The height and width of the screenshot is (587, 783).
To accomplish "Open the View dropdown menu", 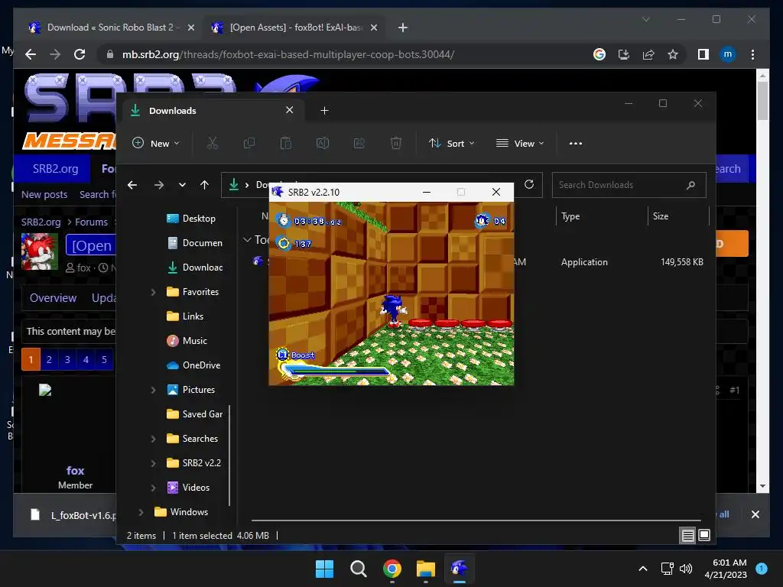I will click(x=519, y=143).
